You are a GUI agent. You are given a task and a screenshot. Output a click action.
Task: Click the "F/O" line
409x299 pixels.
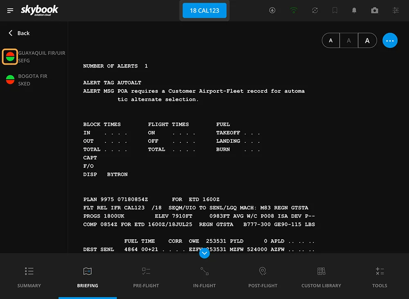(x=88, y=166)
